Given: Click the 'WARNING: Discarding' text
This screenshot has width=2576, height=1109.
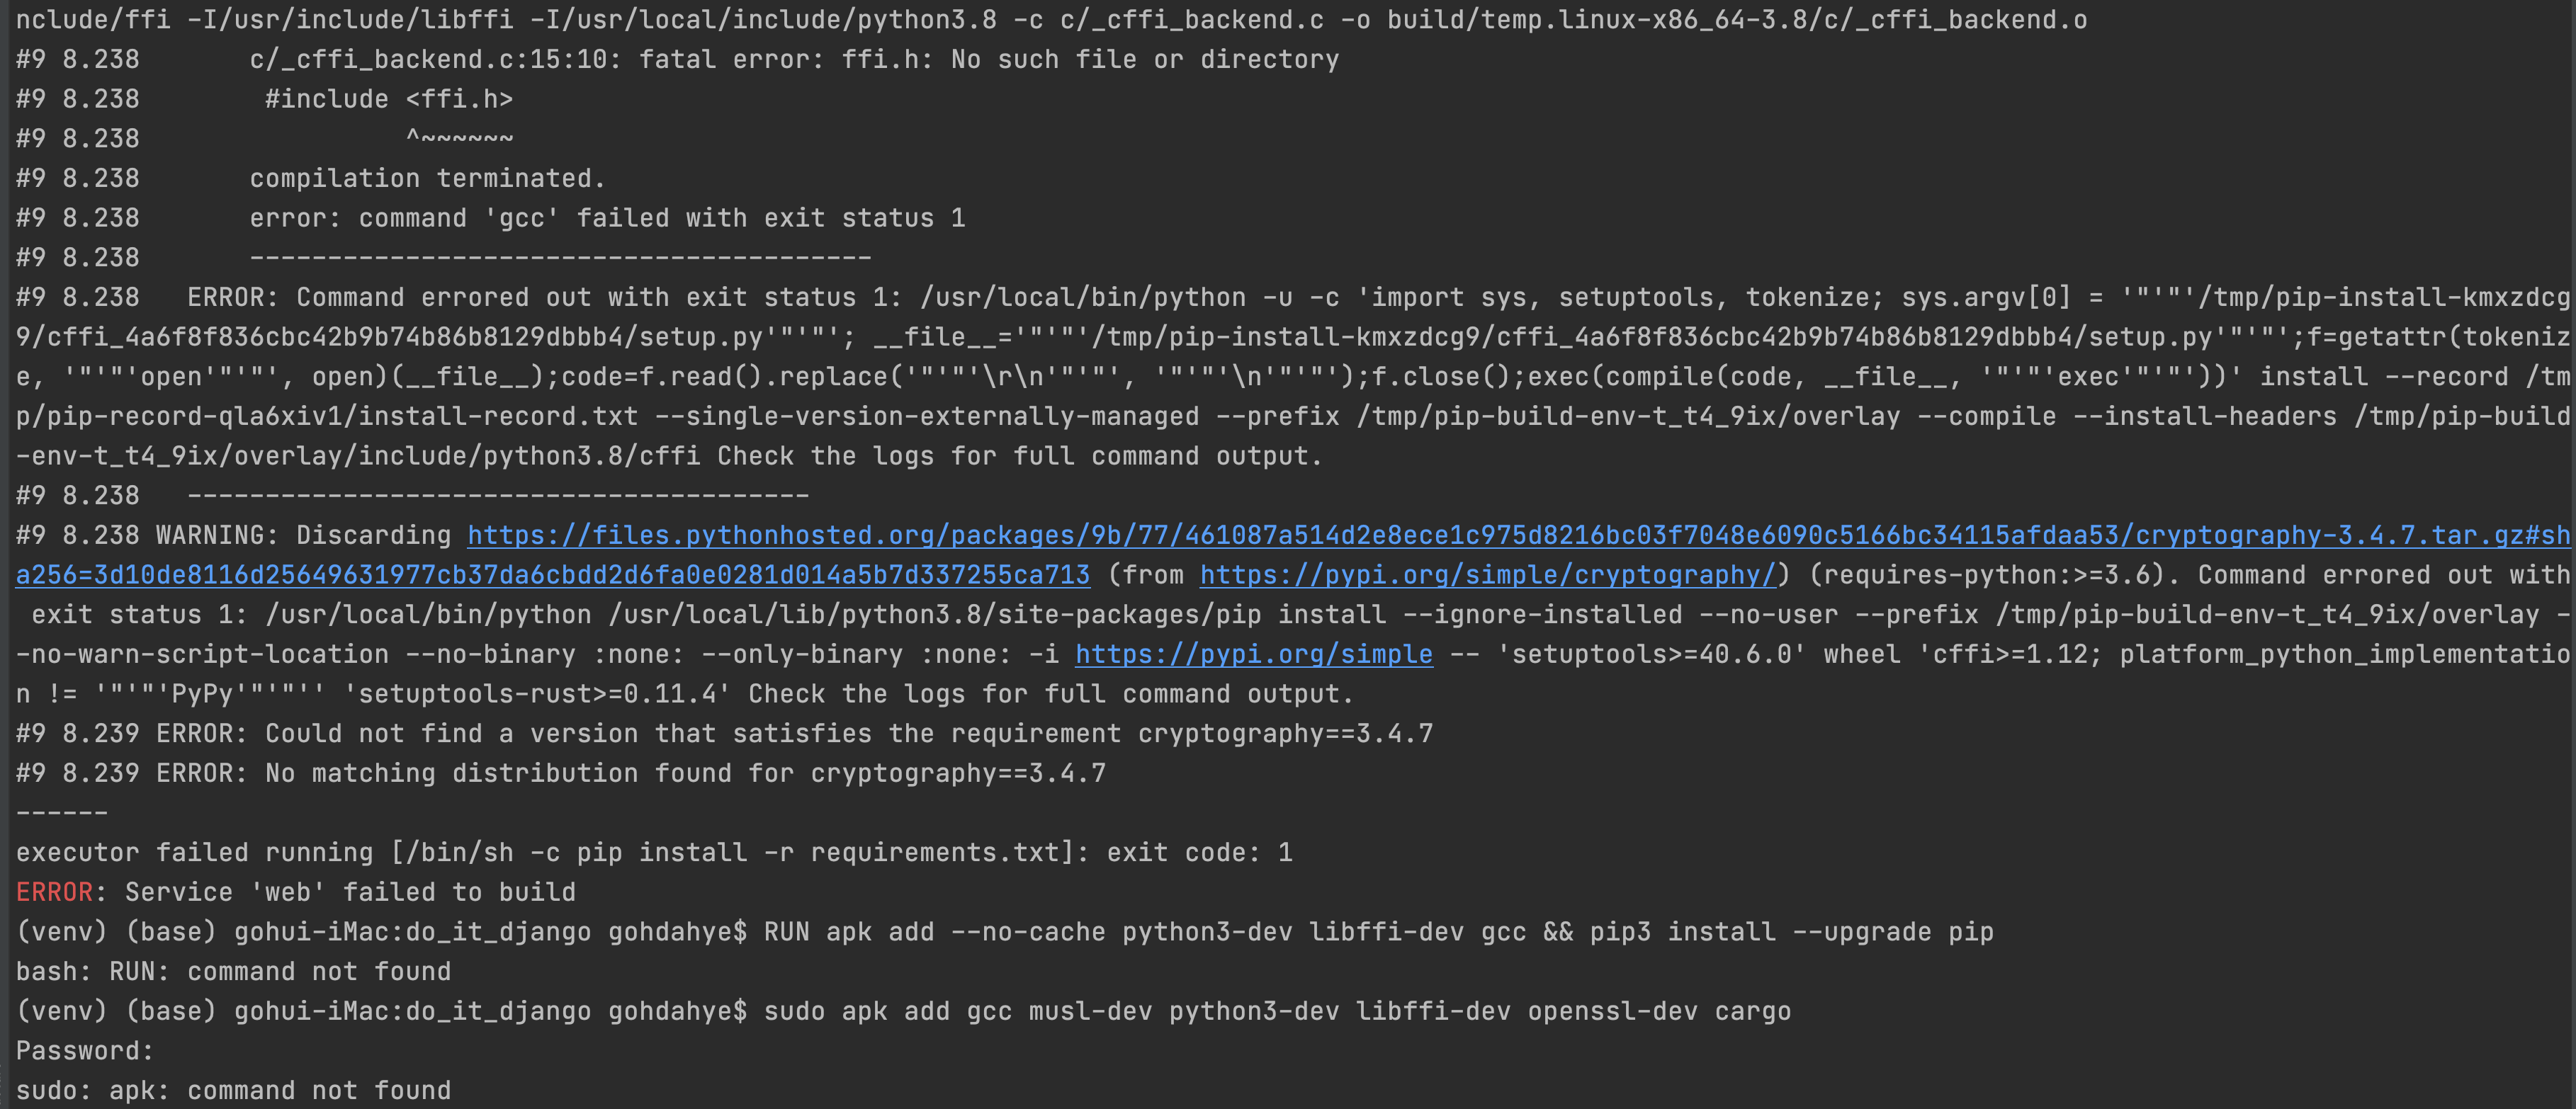Looking at the screenshot, I should pyautogui.click(x=303, y=535).
